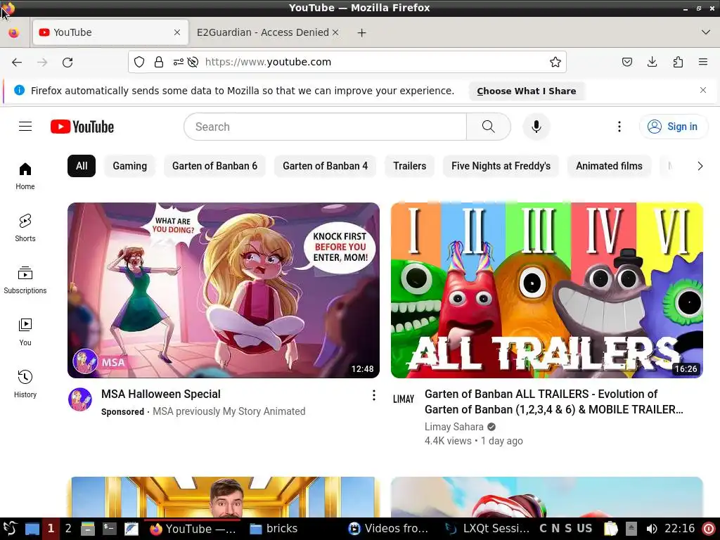Open site permissions icon in address bar

coord(178,62)
